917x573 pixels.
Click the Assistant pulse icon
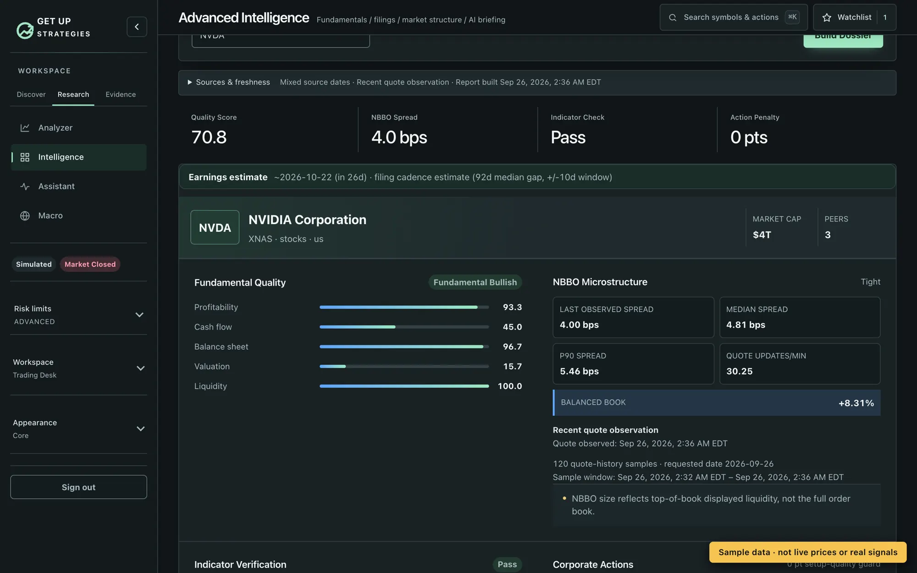click(25, 187)
